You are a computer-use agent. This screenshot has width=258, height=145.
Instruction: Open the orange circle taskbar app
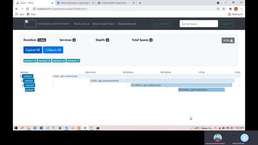(x=79, y=128)
